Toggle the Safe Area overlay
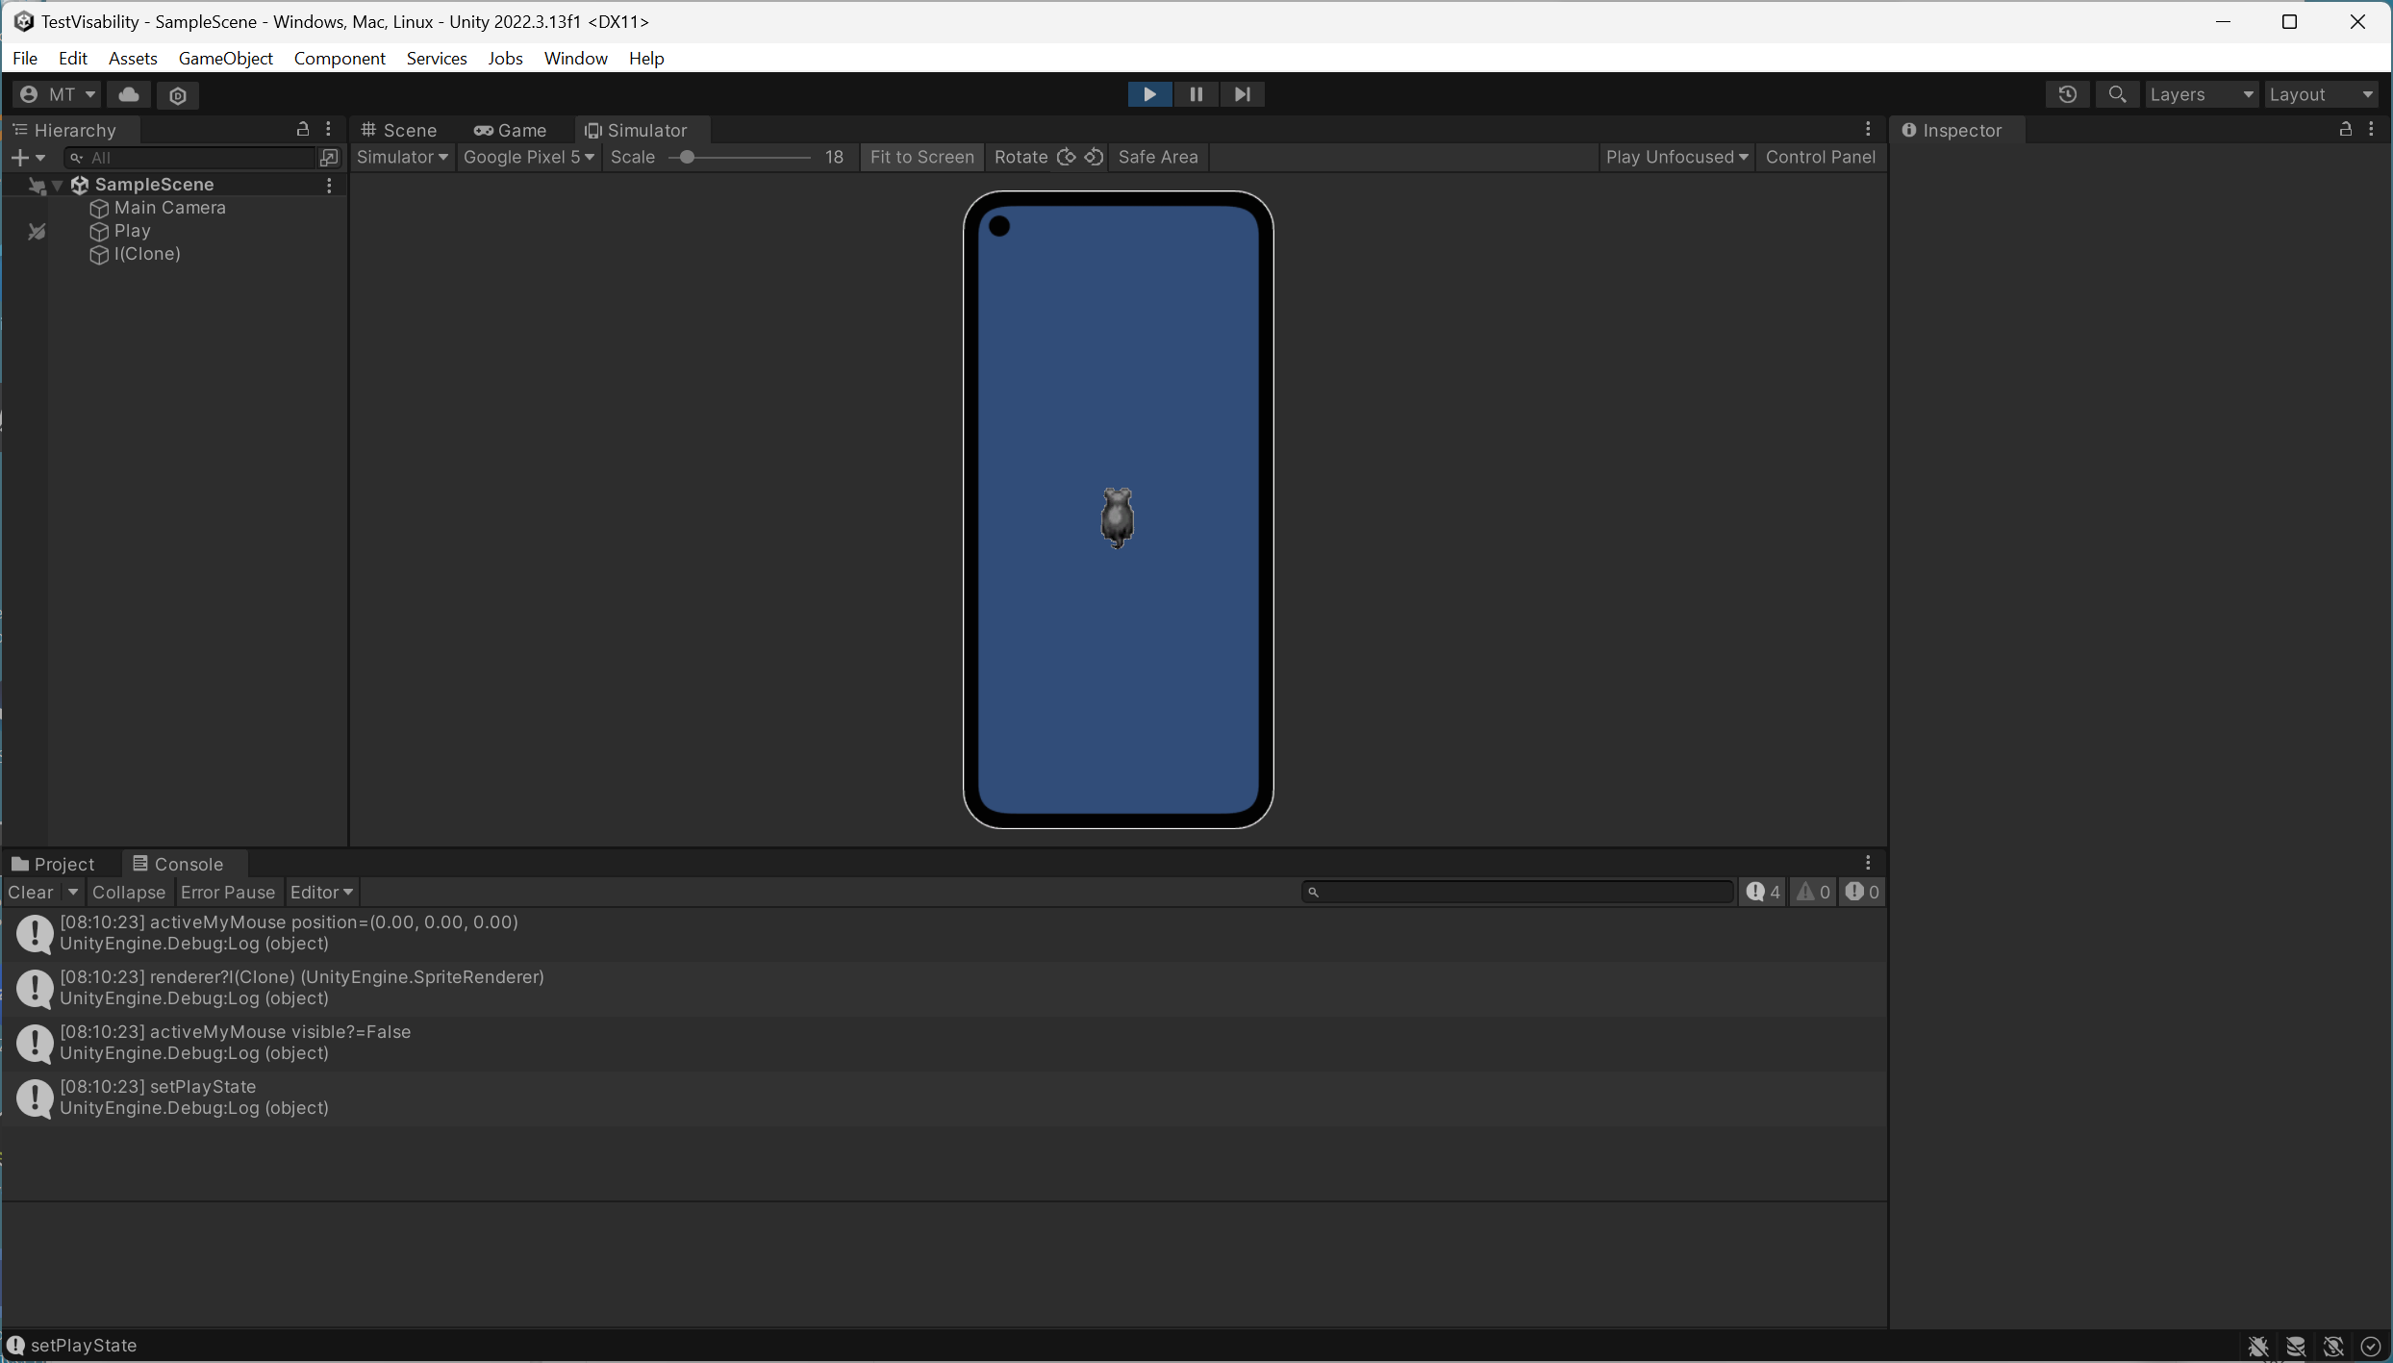This screenshot has height=1363, width=2393. tap(1158, 157)
